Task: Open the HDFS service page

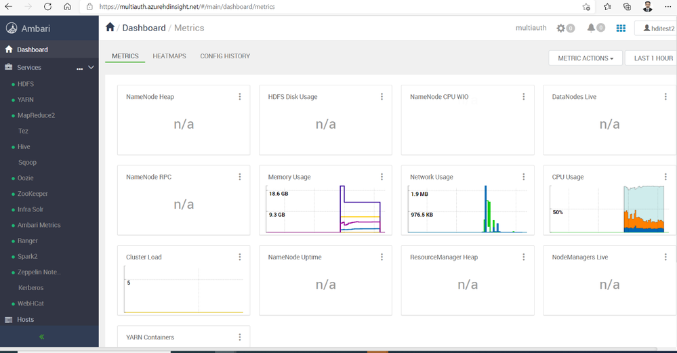Action: [x=26, y=84]
